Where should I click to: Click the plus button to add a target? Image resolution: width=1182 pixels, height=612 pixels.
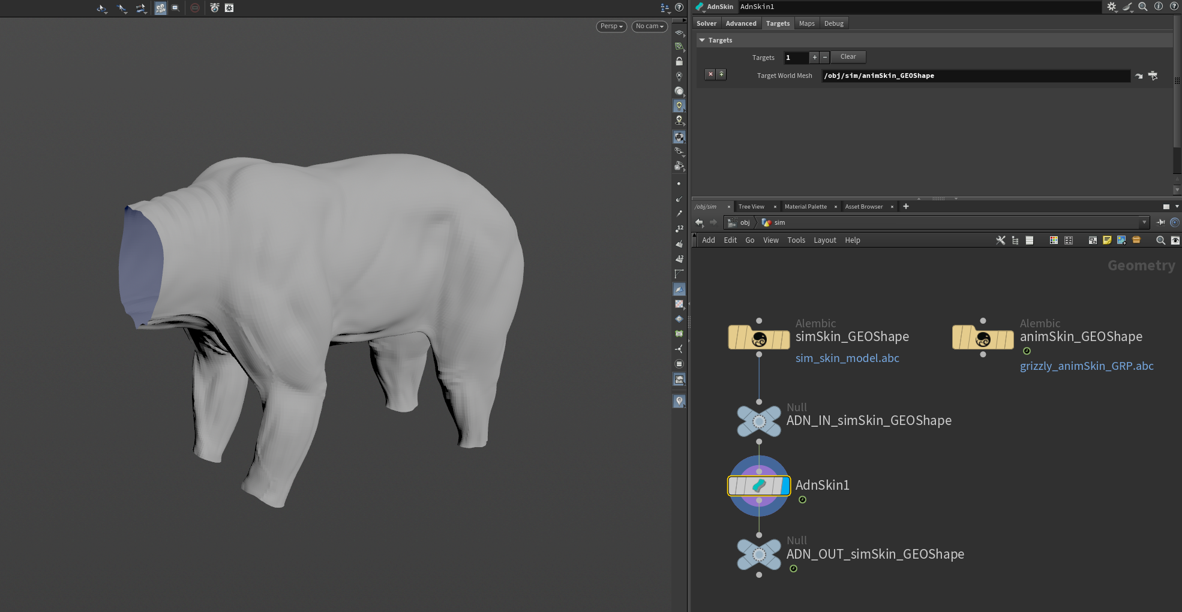814,57
